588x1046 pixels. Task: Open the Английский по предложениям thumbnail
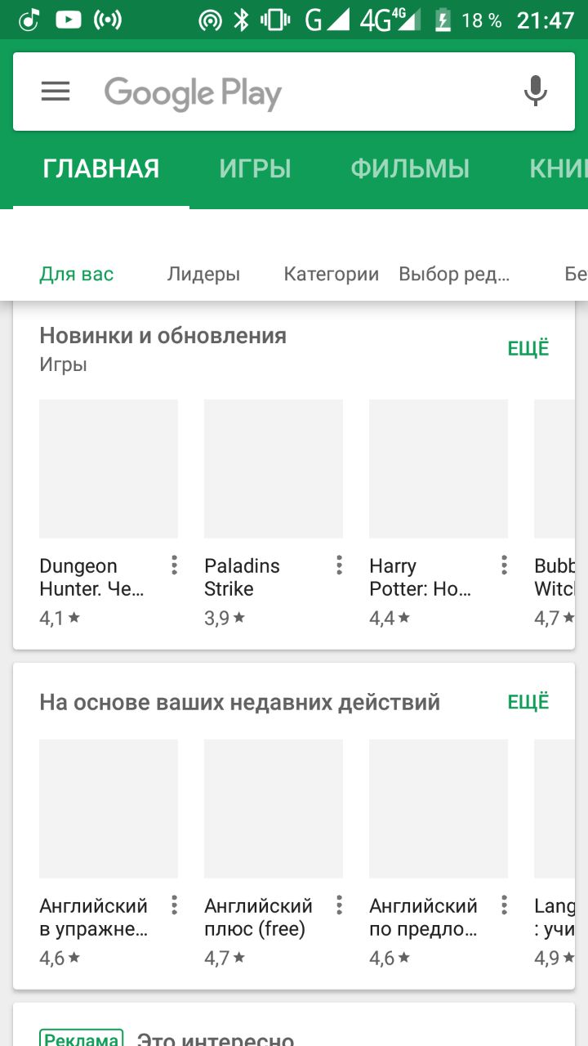(439, 809)
